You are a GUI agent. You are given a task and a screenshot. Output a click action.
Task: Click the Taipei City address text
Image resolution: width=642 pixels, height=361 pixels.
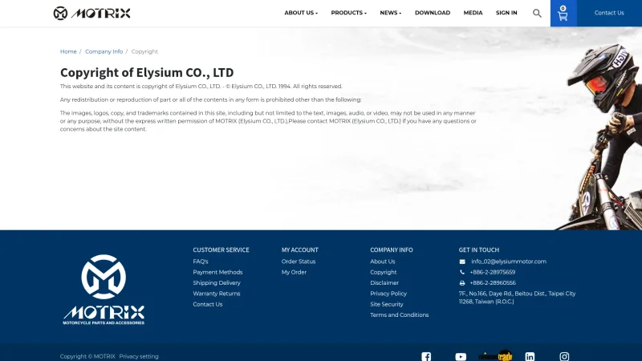(x=517, y=298)
